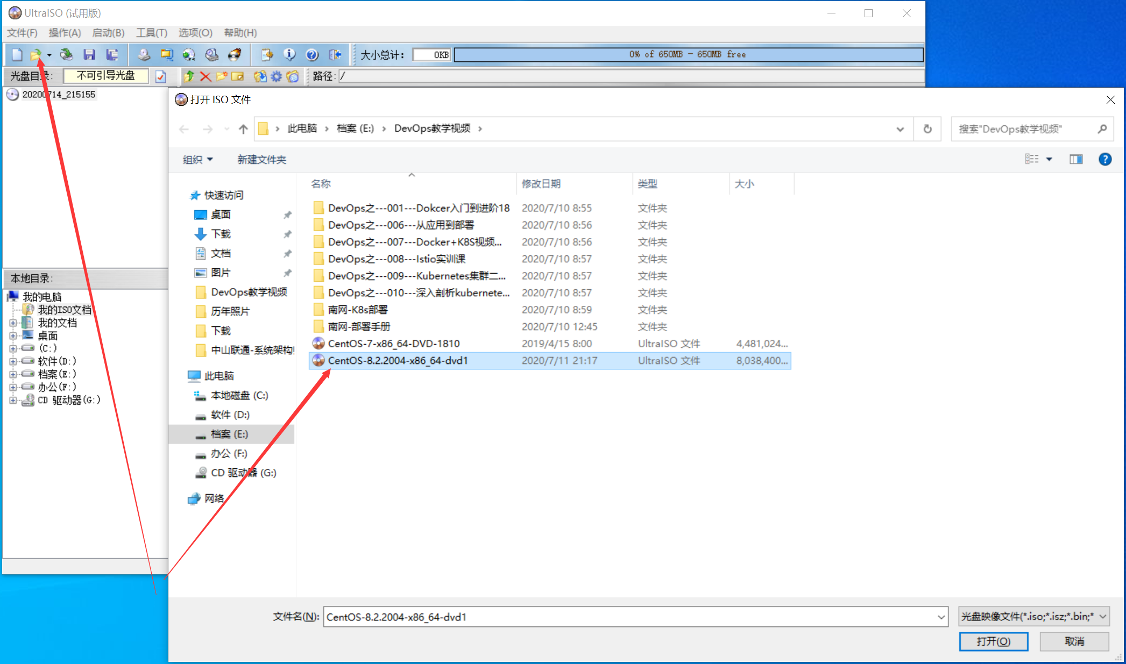Click the 打开(O) button
1126x664 pixels.
coord(993,641)
